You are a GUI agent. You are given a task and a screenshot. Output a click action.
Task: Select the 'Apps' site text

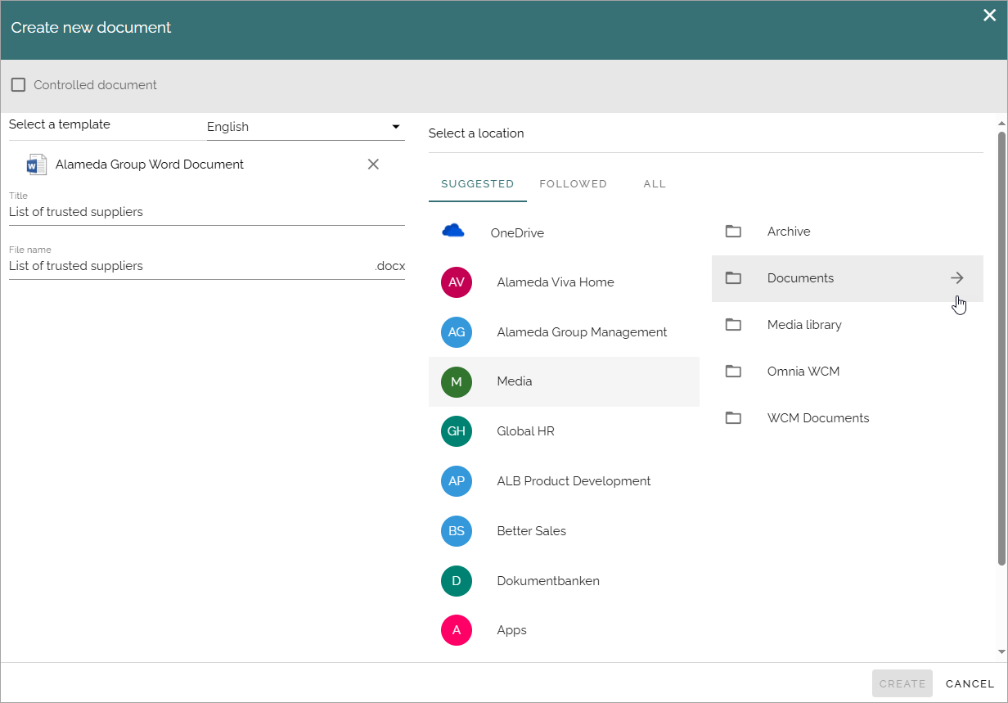pyautogui.click(x=512, y=630)
